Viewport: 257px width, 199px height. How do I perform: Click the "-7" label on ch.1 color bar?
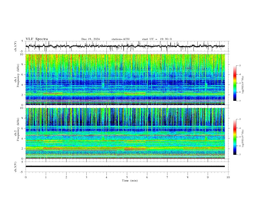tap(239, 101)
